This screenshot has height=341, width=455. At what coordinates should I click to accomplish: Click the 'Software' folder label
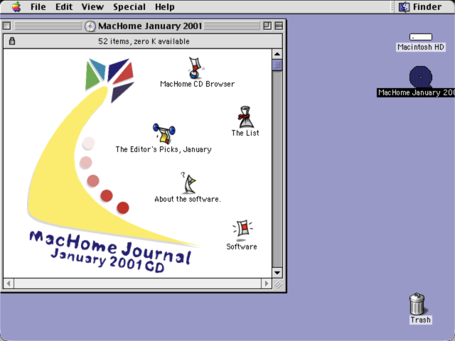click(x=242, y=247)
